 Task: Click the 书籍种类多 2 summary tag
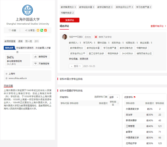pyautogui.click(x=67, y=13)
